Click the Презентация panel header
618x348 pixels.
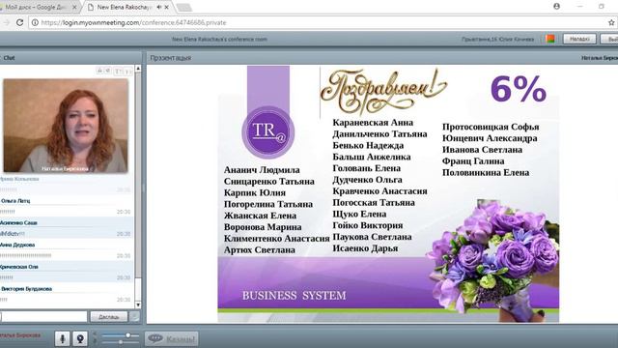click(382, 58)
